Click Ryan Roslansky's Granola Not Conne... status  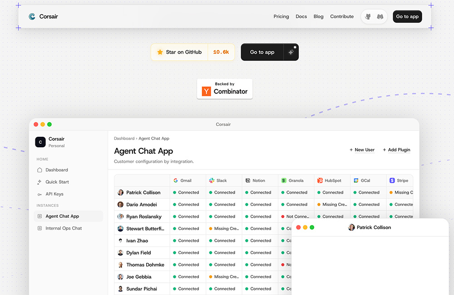coord(295,216)
